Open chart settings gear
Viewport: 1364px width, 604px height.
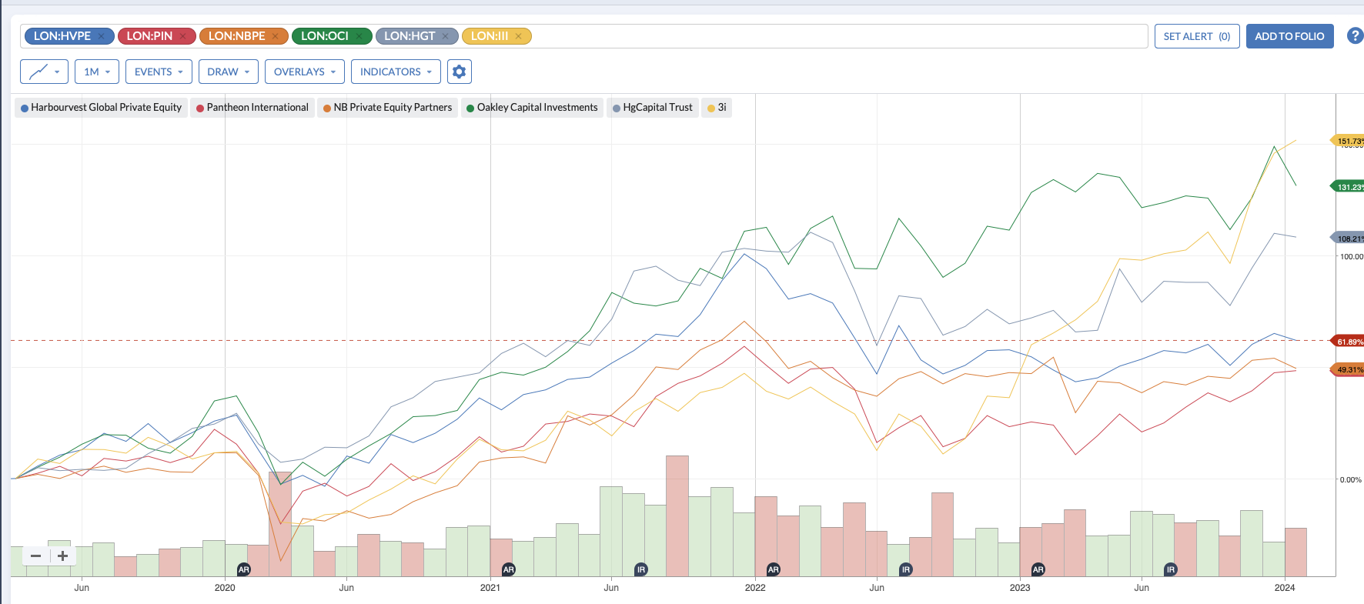coord(460,72)
